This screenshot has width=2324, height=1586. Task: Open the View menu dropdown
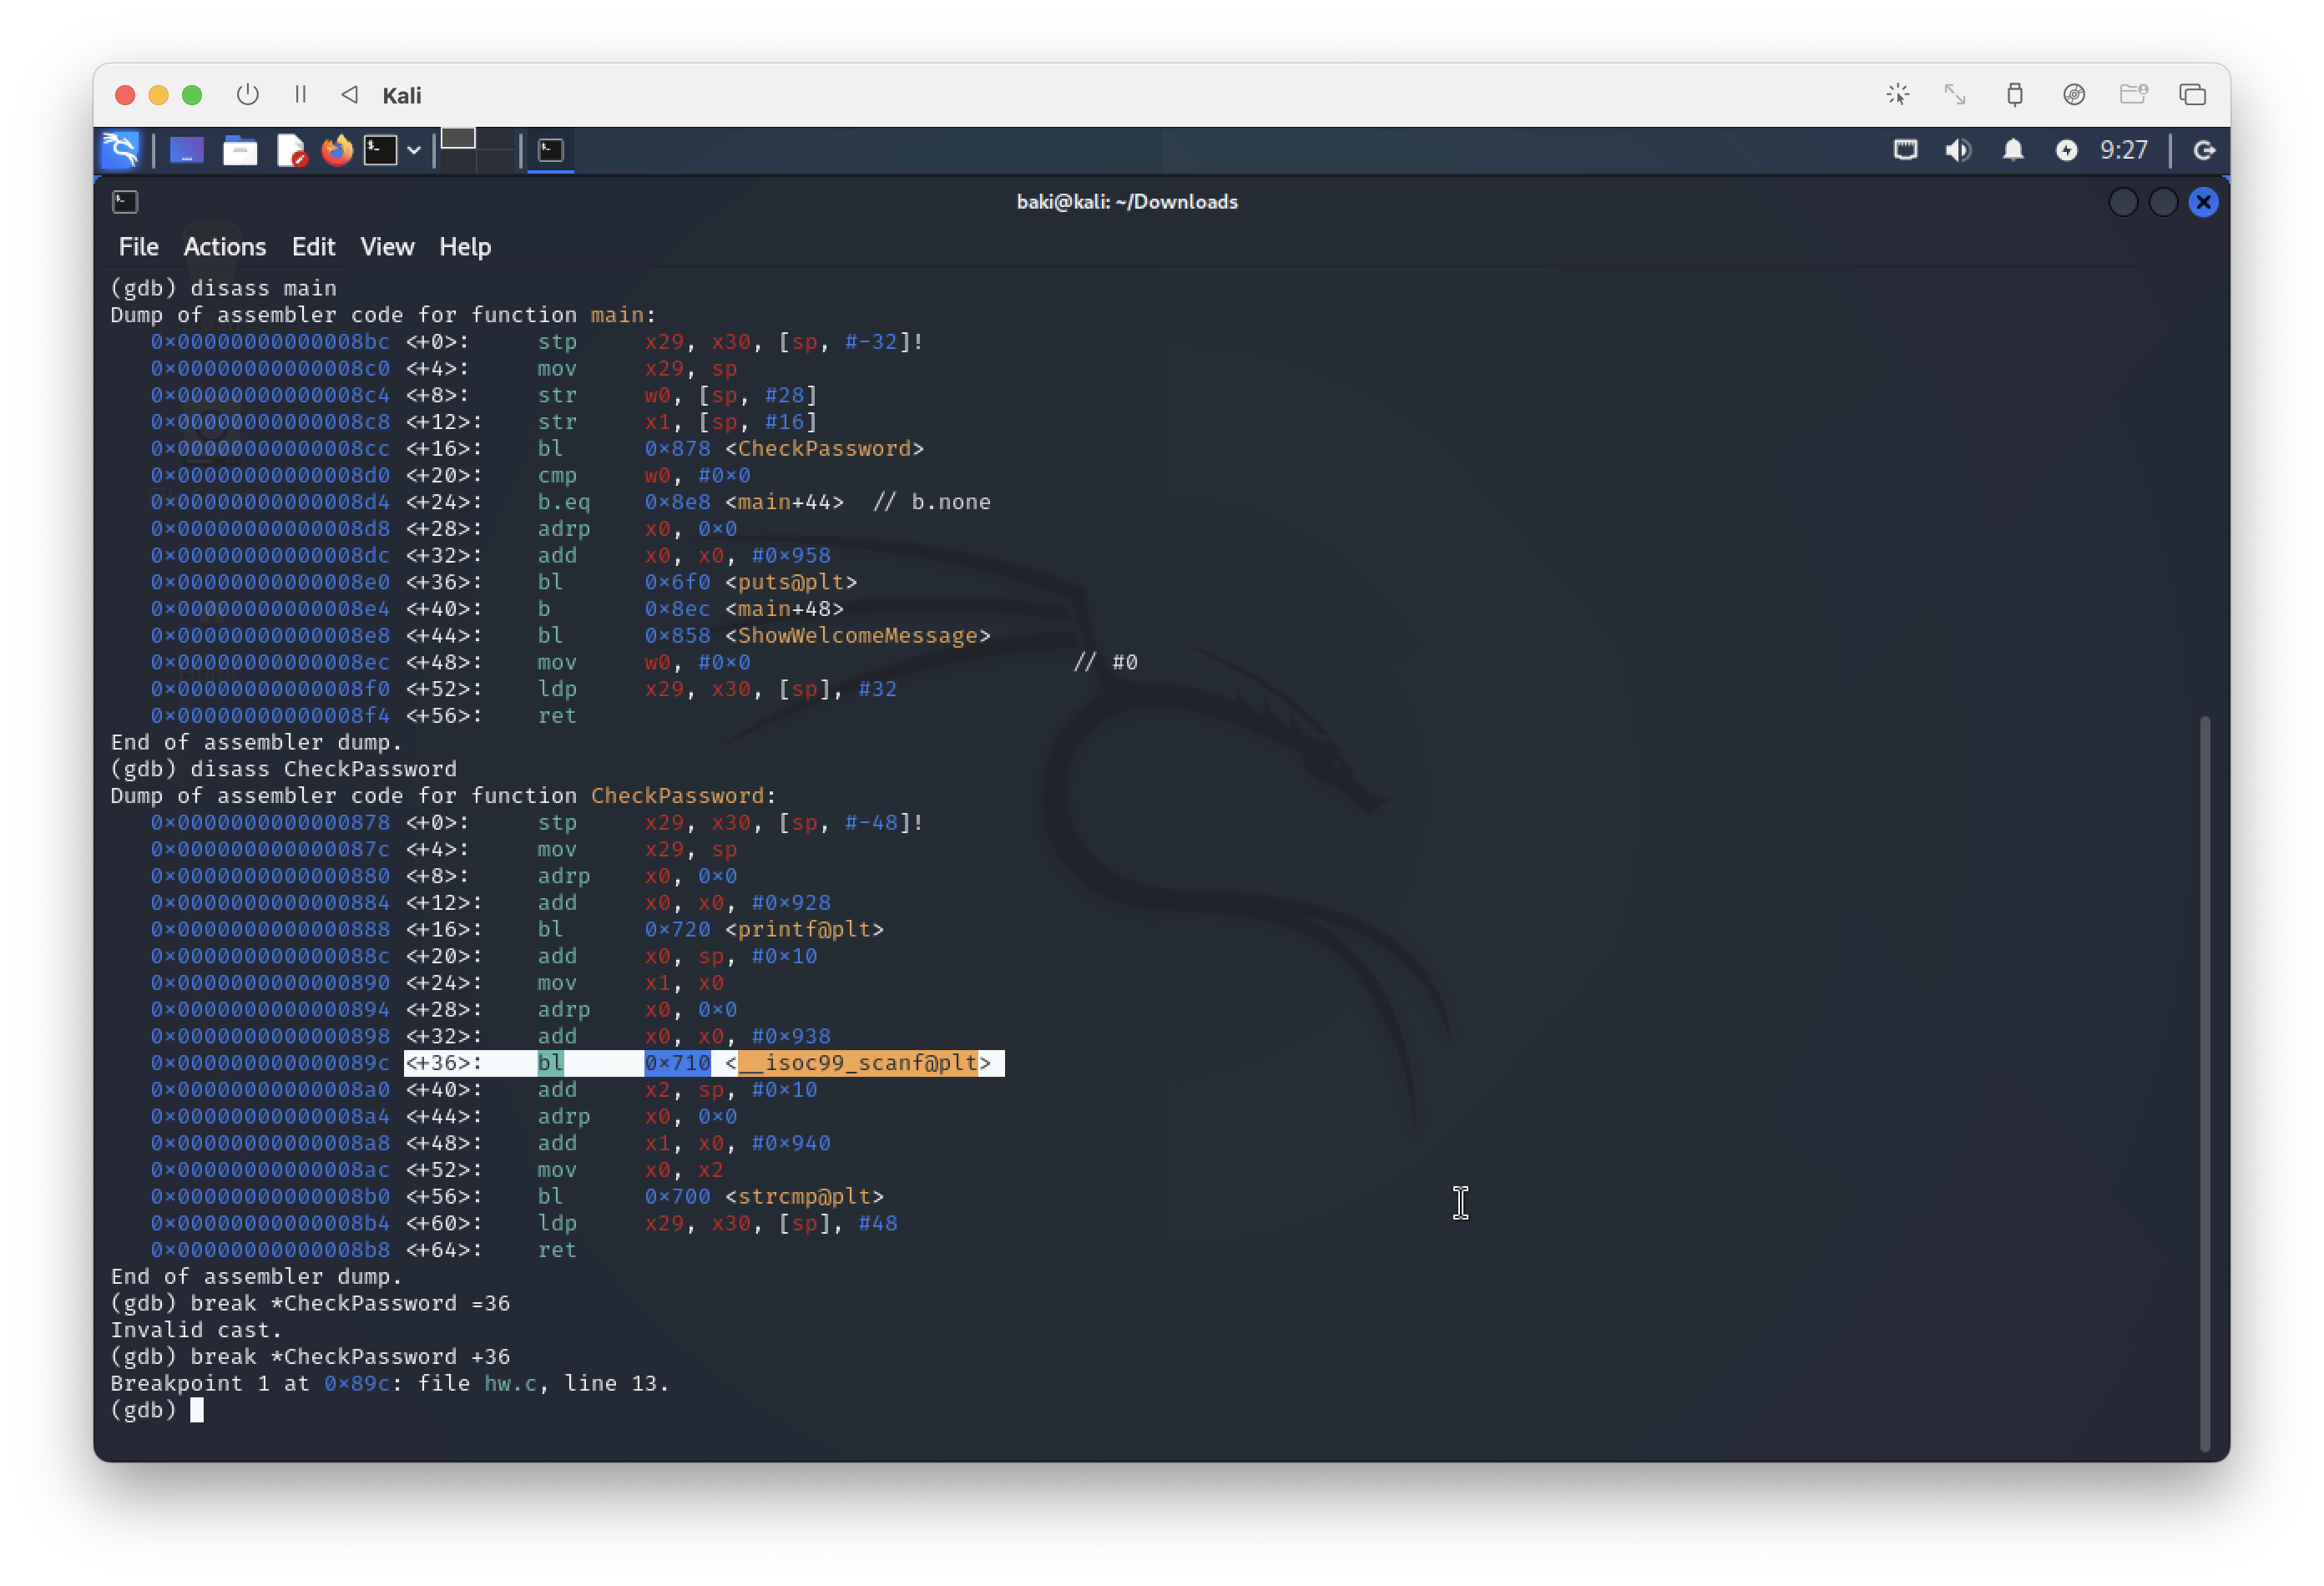pos(387,246)
